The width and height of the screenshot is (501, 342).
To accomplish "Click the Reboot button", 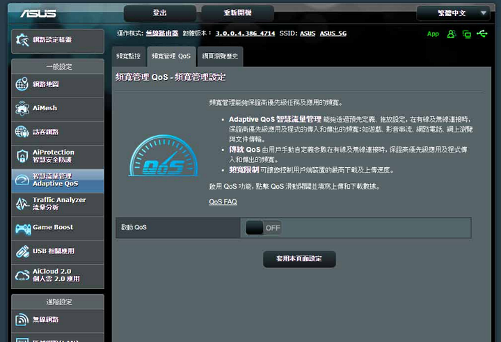I will coord(237,13).
